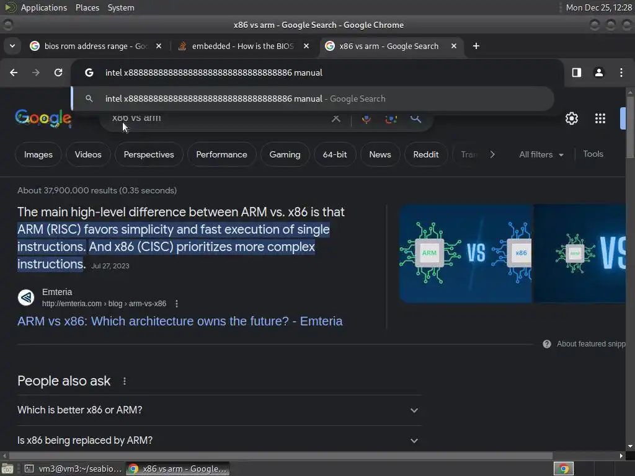
Task: Filter results by Perspectives
Action: click(x=149, y=154)
